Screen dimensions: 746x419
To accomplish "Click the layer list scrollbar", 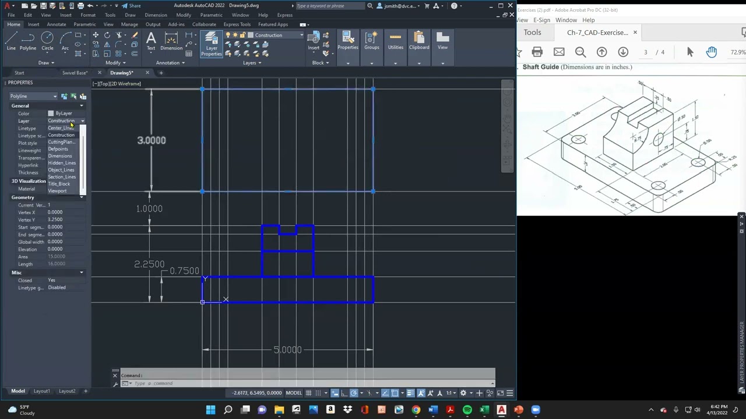I will coord(84,158).
